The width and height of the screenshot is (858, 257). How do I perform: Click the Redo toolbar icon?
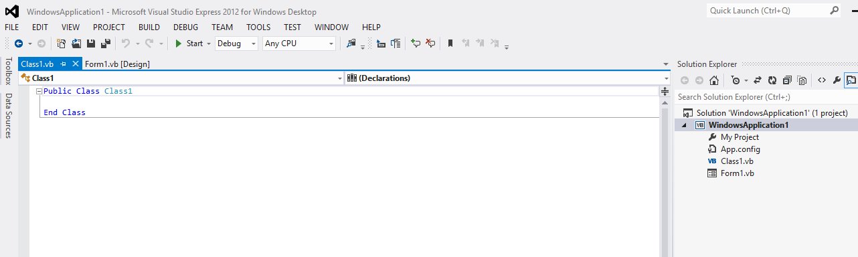150,44
